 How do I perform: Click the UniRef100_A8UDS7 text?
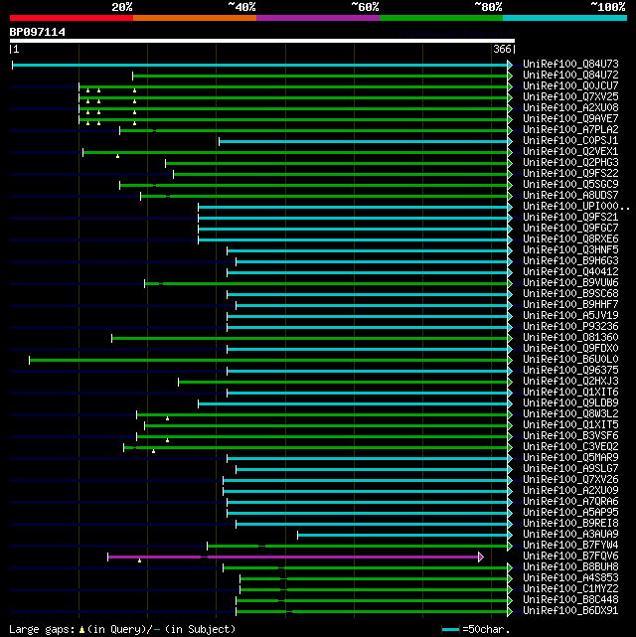[570, 196]
